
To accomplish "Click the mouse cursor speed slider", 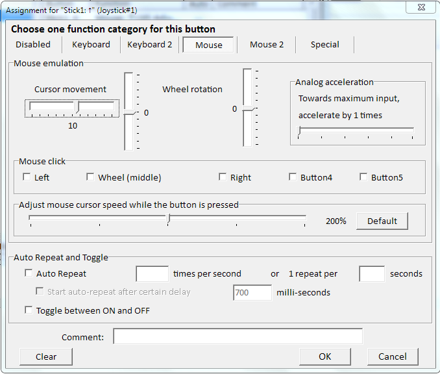I will (167, 219).
